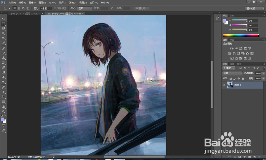Select the History Brush tool
Viewport: 266px width, 160px height.
tap(3, 63)
